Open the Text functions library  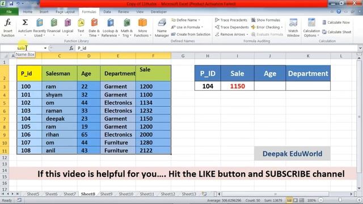81,28
